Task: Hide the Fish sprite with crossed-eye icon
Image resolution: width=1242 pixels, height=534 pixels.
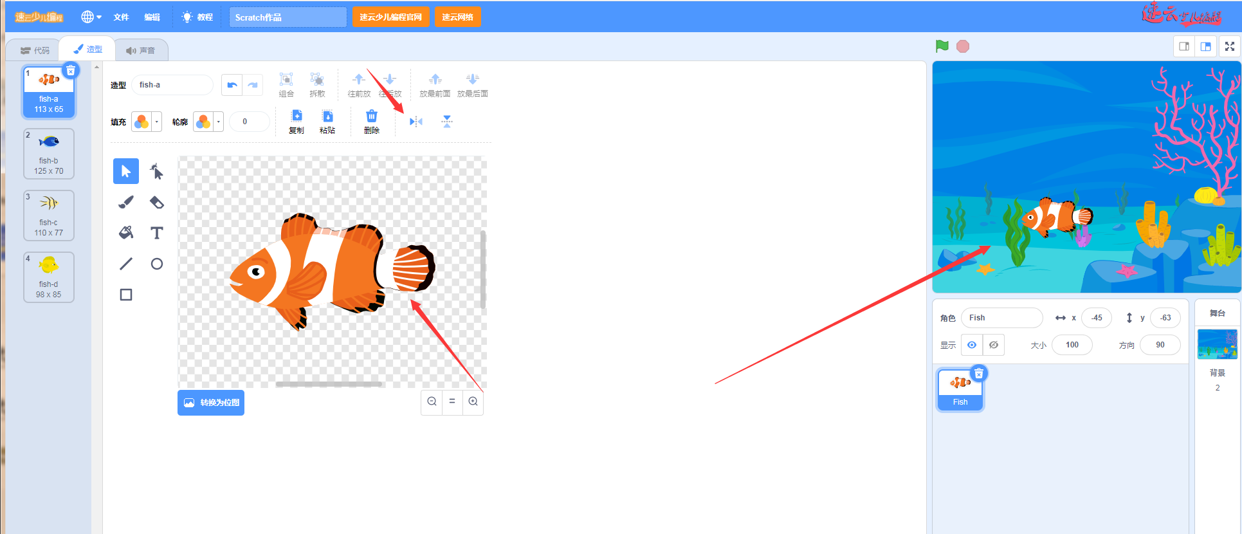Action: click(994, 345)
